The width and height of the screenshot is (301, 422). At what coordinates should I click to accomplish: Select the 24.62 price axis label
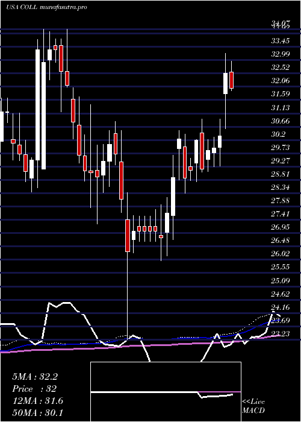point(281,294)
